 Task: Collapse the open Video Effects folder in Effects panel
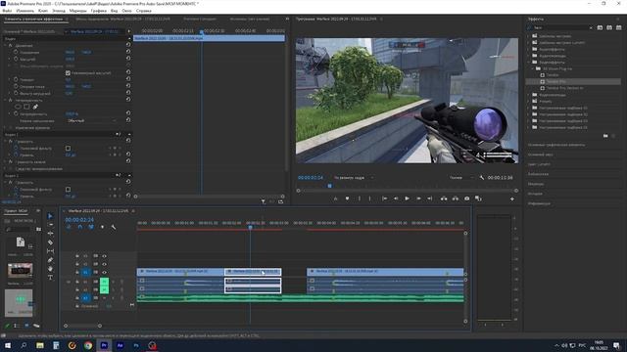point(529,63)
